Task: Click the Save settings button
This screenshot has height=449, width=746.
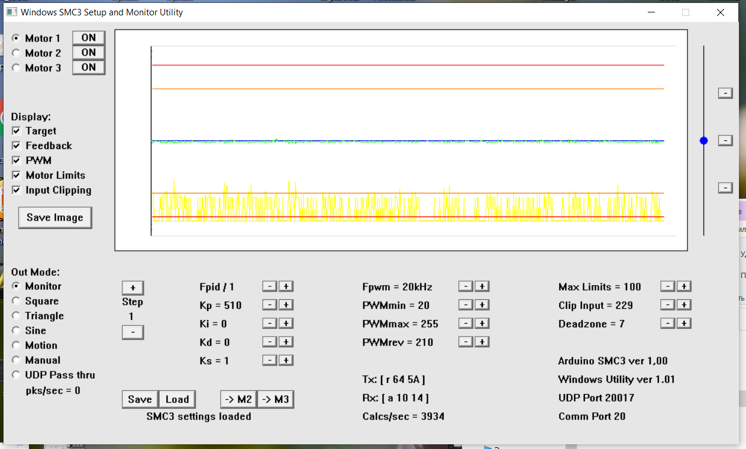Action: (140, 399)
